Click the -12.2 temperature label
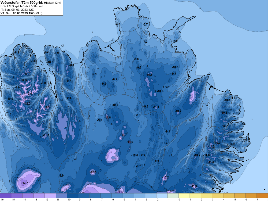 pyautogui.click(x=27, y=104)
